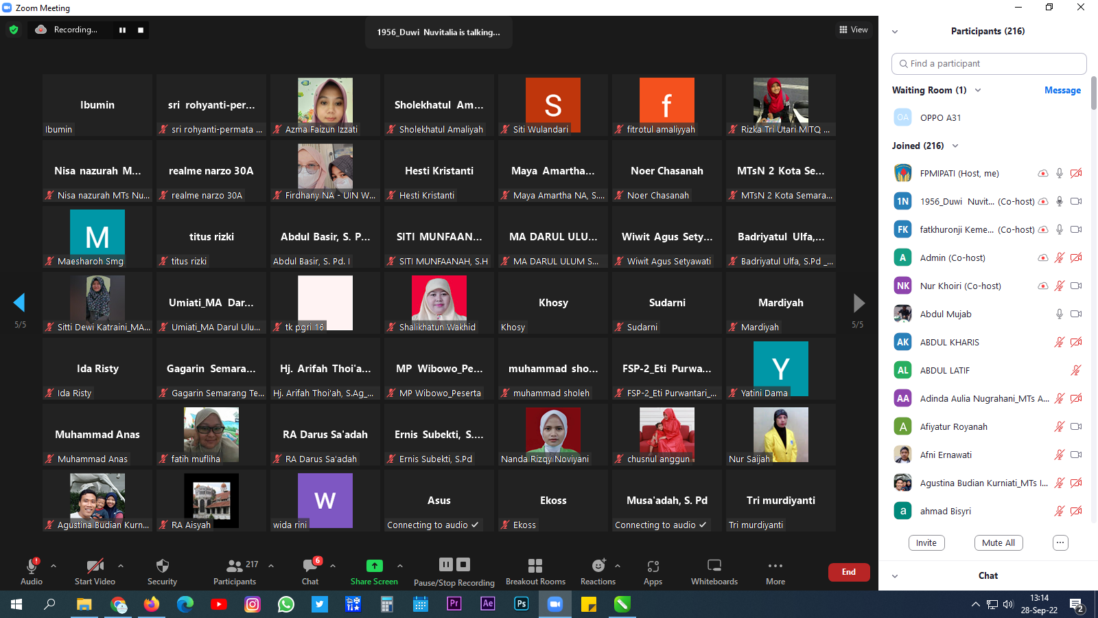1098x618 pixels.
Task: Open Chat with 6 unread messages
Action: pos(310,566)
